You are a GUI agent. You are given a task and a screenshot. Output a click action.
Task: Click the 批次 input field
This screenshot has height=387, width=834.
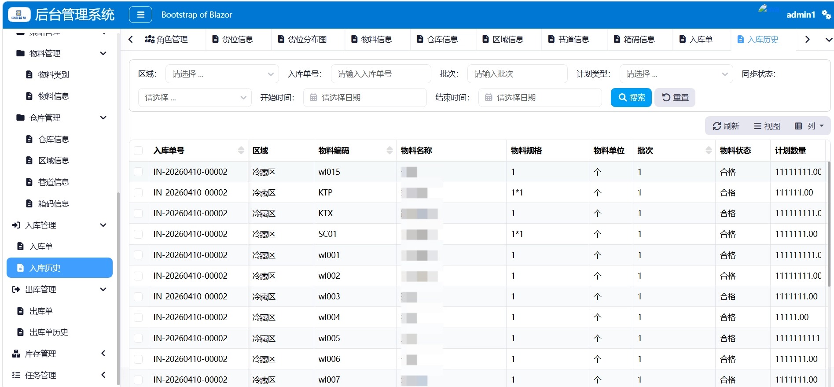(x=517, y=74)
